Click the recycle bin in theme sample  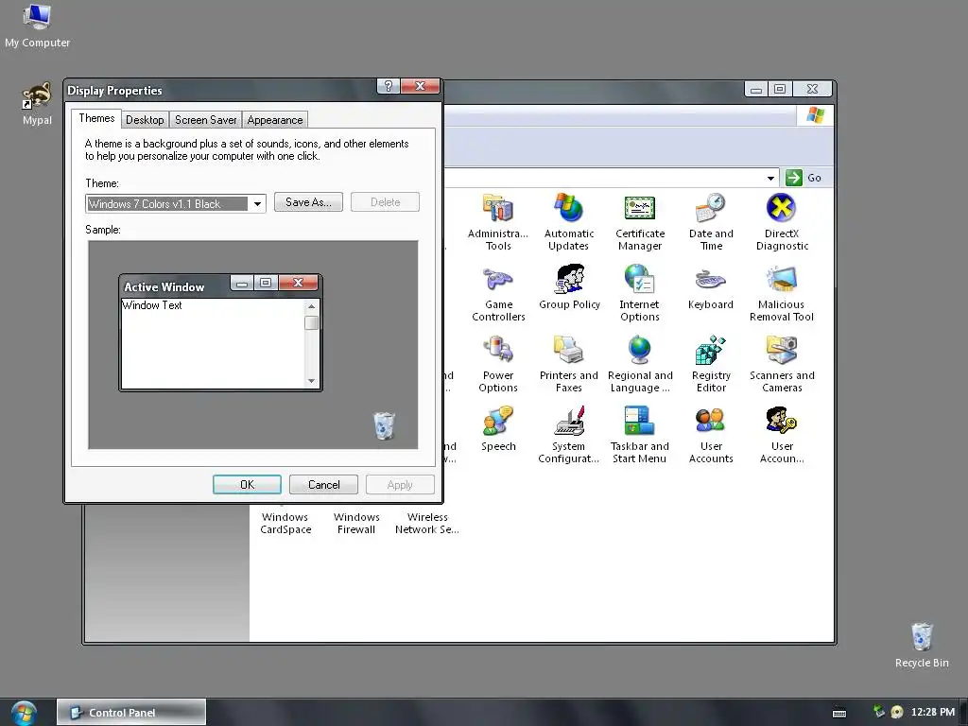point(384,426)
